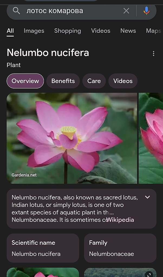
Task: Open the Gardenia.net pink lotus photo
Action: pyautogui.click(x=72, y=138)
